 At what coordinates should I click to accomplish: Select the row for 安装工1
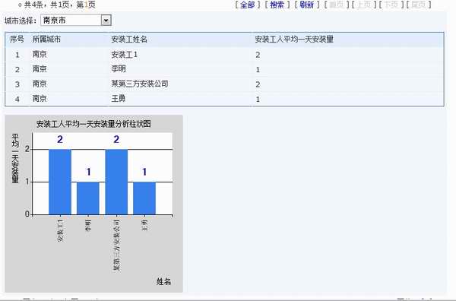224,55
